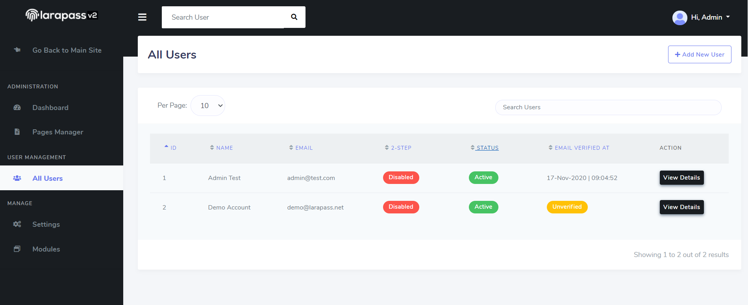The image size is (748, 305).
Task: Click the larapass v2 fingerprint logo
Action: pyautogui.click(x=62, y=15)
